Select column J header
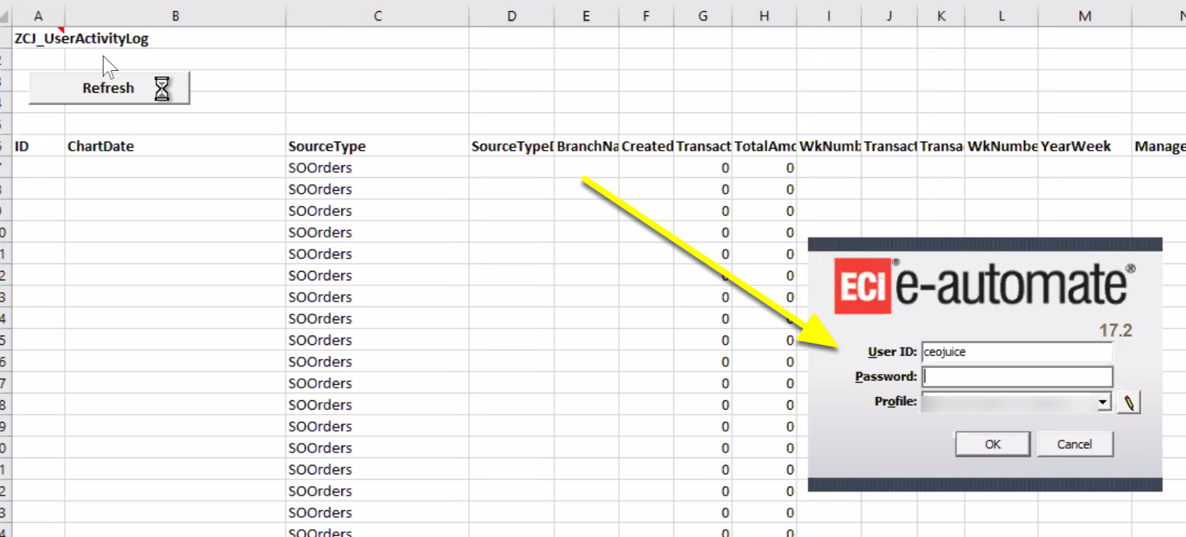 [x=889, y=16]
